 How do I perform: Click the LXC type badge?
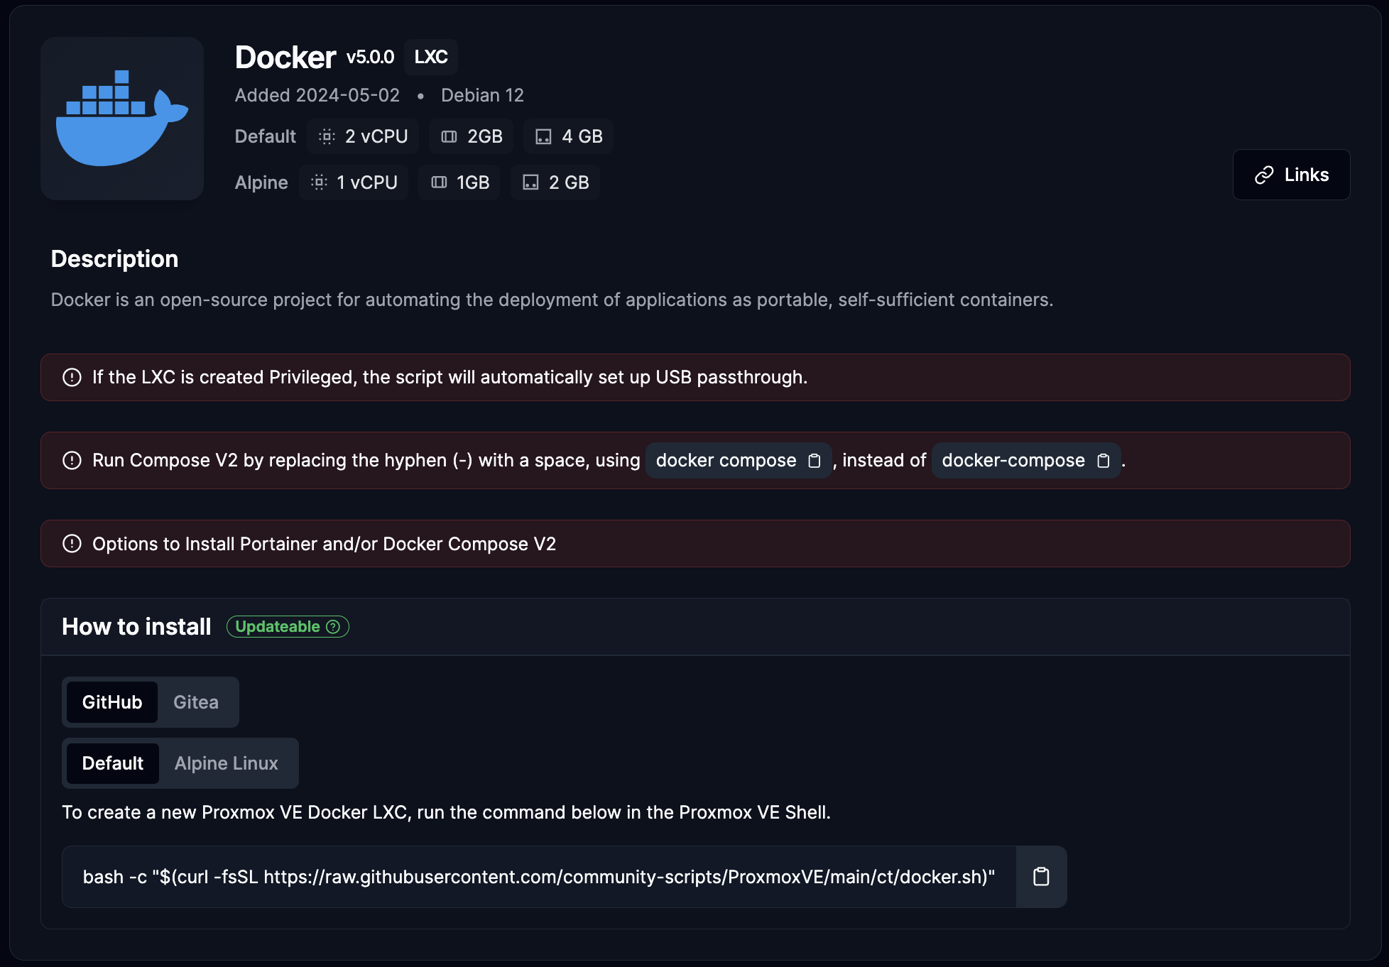point(430,57)
